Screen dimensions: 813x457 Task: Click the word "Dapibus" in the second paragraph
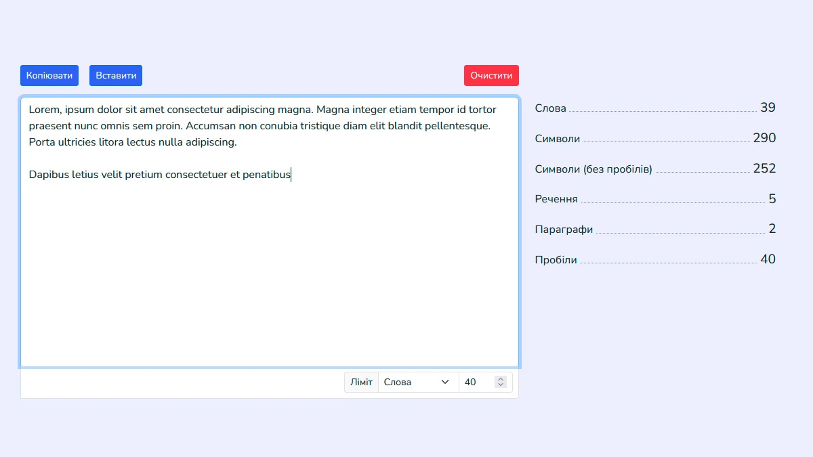point(49,175)
